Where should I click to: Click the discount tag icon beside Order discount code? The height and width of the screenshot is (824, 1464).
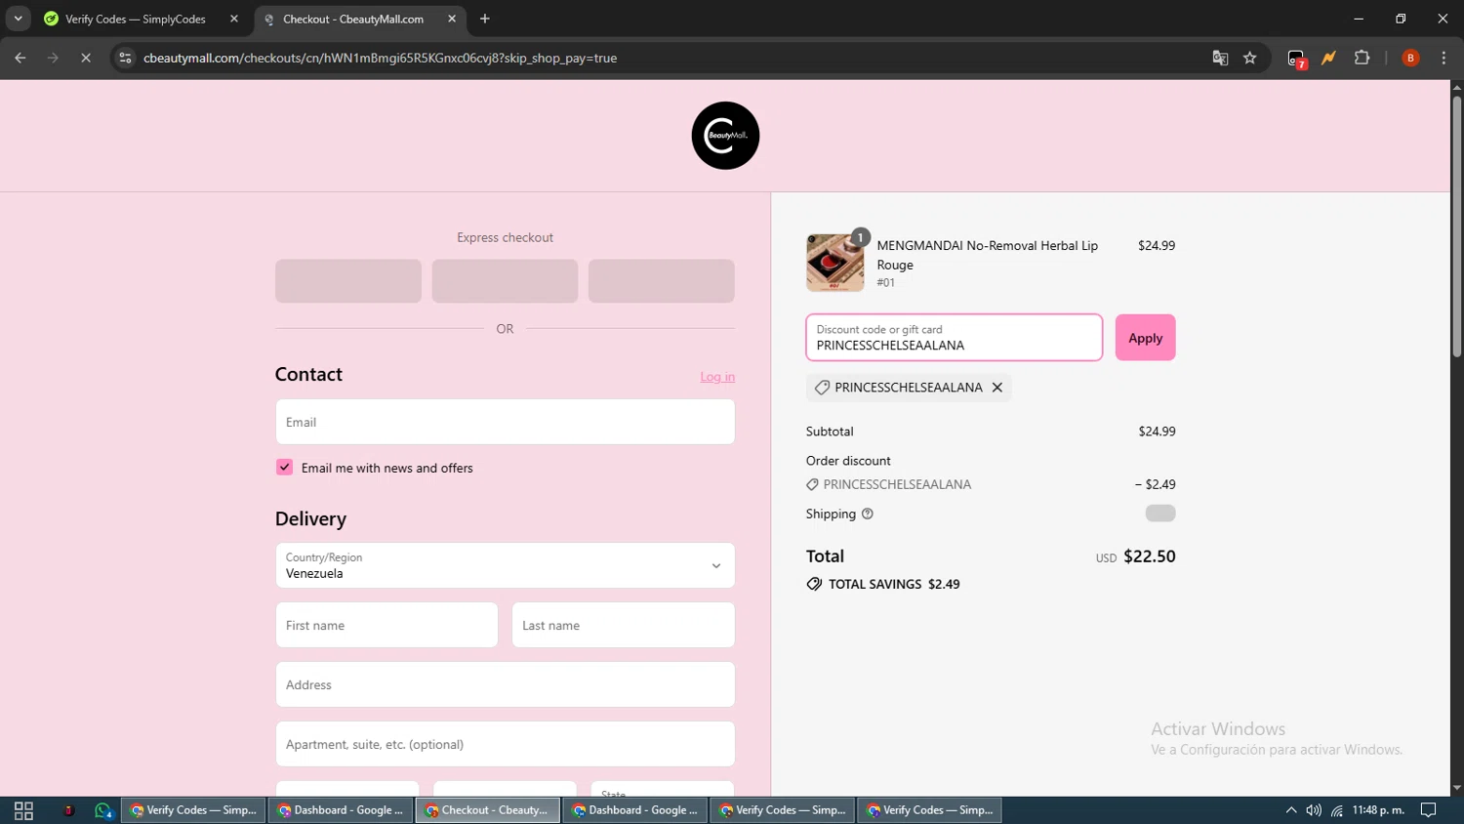(x=812, y=484)
